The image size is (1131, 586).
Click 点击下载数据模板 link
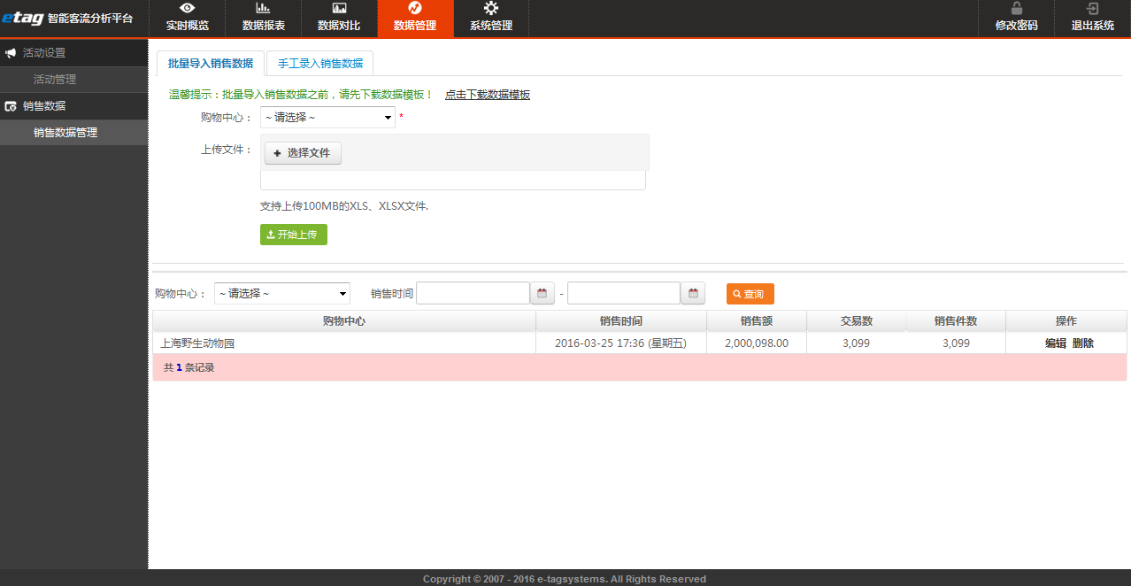pyautogui.click(x=488, y=95)
